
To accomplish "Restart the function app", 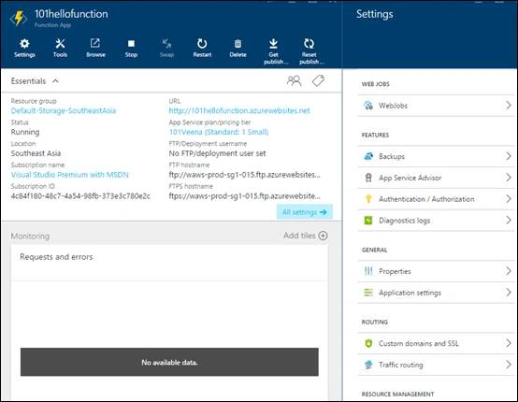I will (x=202, y=49).
